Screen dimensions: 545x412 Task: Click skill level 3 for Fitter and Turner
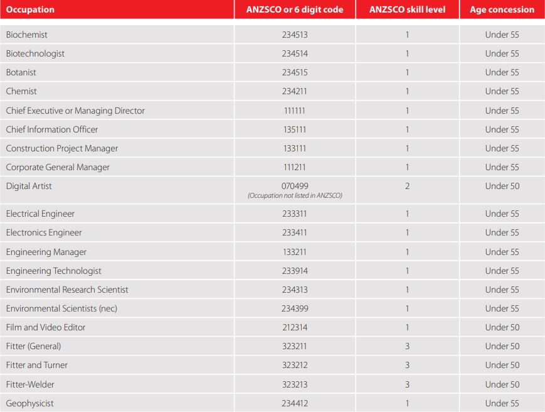coord(408,365)
